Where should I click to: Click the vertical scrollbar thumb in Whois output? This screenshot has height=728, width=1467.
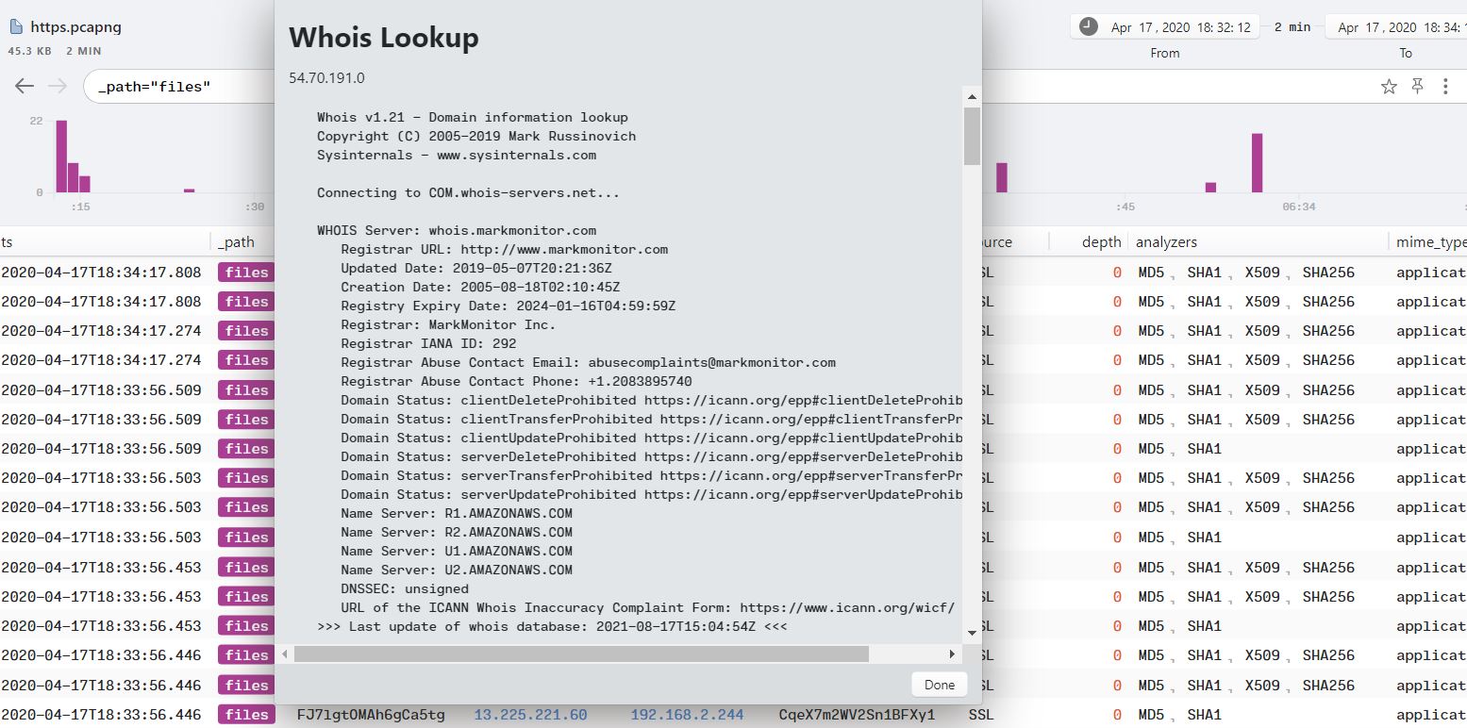tap(972, 136)
